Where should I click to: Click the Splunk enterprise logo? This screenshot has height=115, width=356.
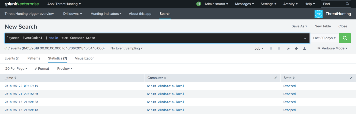(22, 4)
